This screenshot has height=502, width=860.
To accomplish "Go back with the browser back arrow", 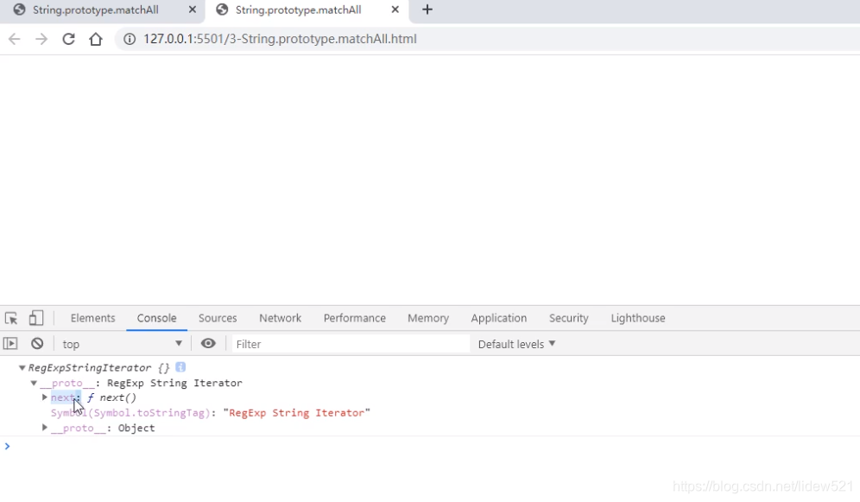I will point(15,39).
